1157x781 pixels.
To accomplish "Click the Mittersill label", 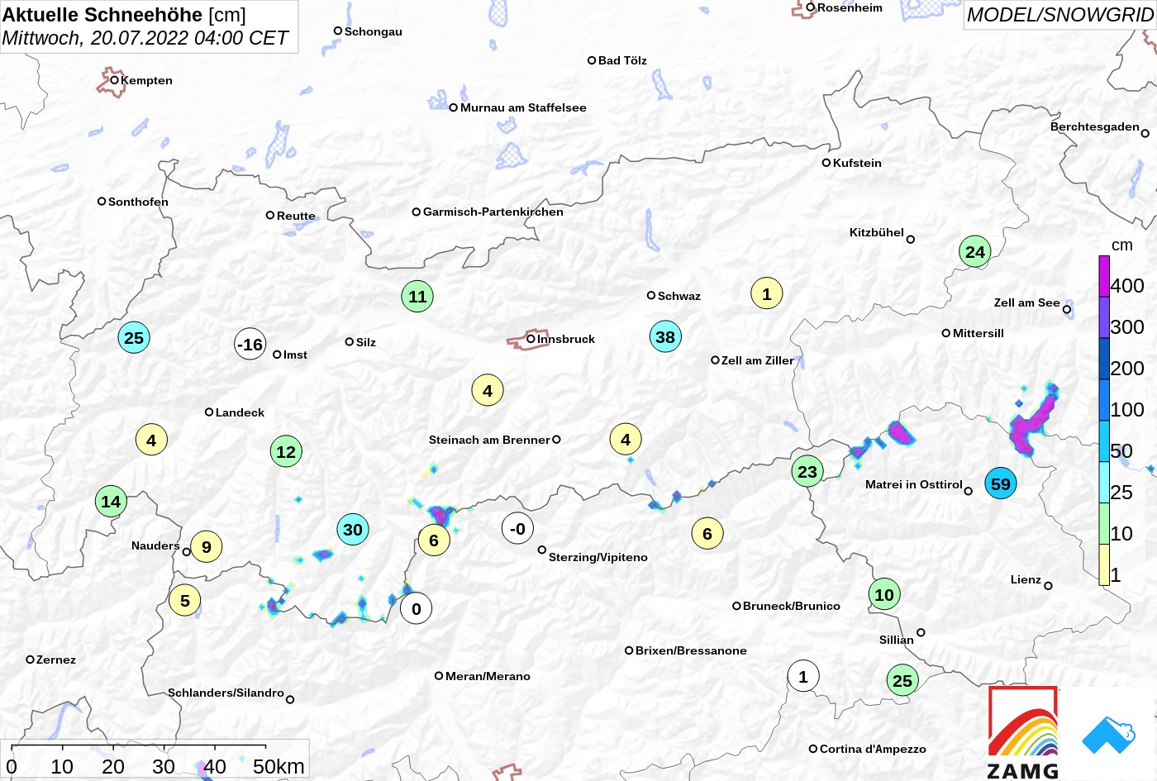I will click(x=978, y=333).
